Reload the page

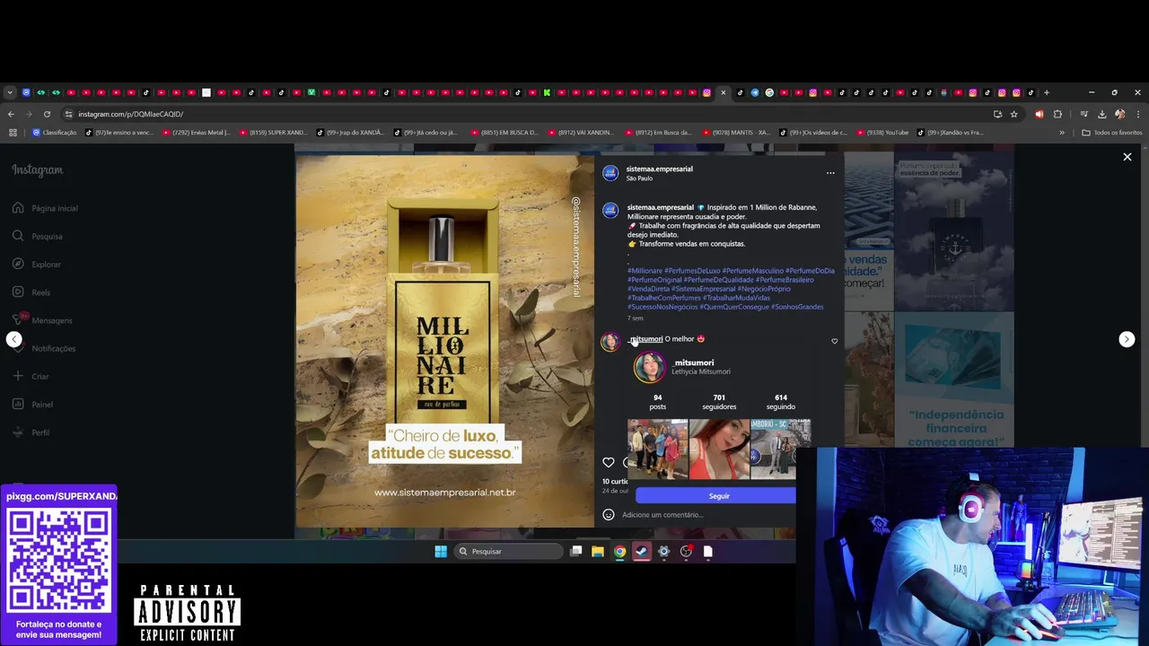[47, 114]
